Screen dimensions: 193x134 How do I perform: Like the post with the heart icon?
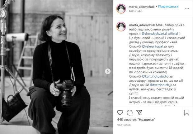120,112
